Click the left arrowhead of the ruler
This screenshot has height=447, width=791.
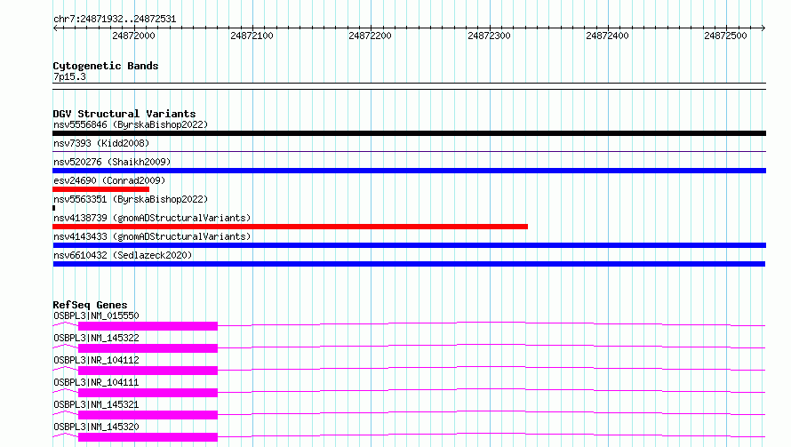[55, 28]
